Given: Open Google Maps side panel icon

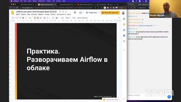Looking at the screenshot, I should pos(124,41).
